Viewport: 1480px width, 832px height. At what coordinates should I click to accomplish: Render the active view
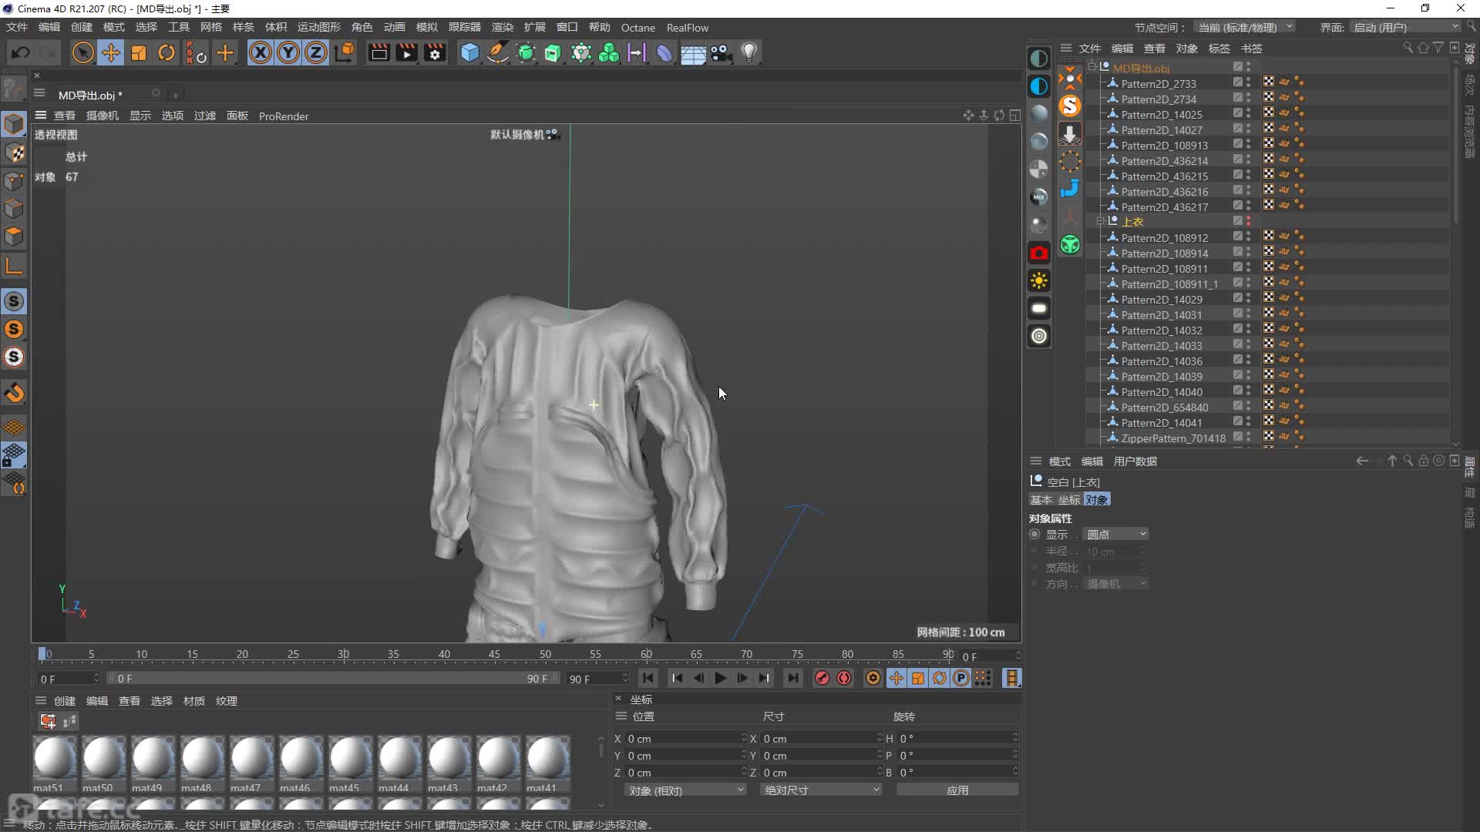coord(378,52)
